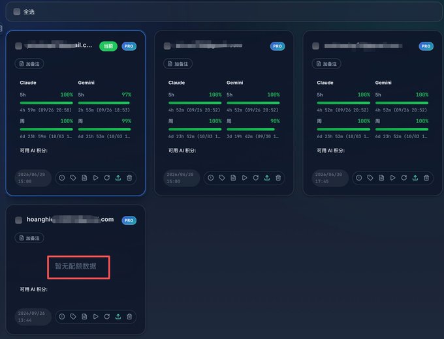This screenshot has height=339, width=444.
Task: Add a note via 加备注 on the 17:45 card
Action: [326, 64]
